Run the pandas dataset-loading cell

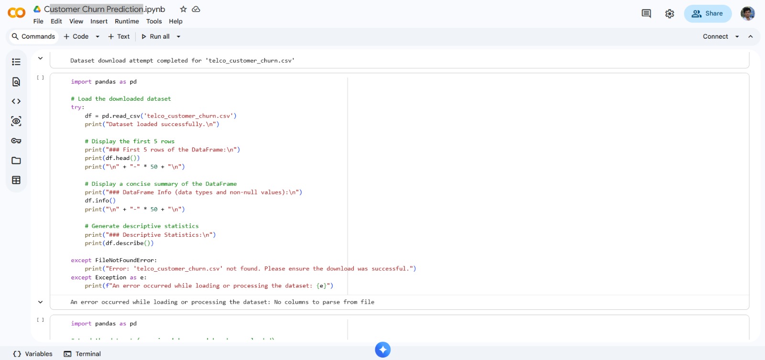[x=40, y=77]
